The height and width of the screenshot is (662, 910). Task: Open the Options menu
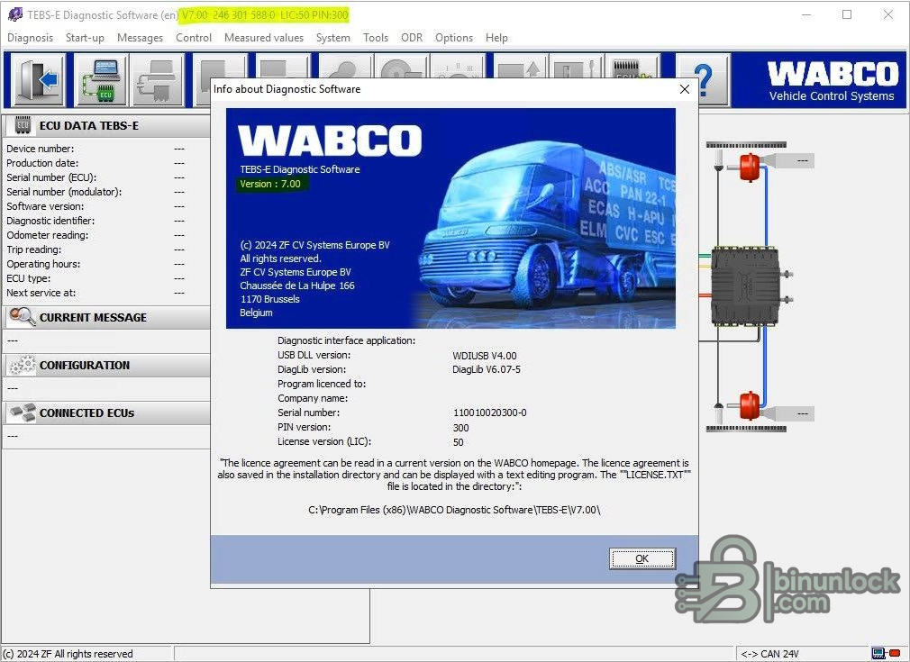(x=454, y=38)
